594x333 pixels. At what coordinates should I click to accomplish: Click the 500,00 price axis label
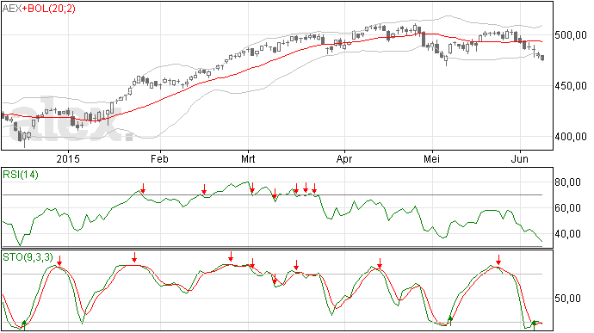pos(571,35)
